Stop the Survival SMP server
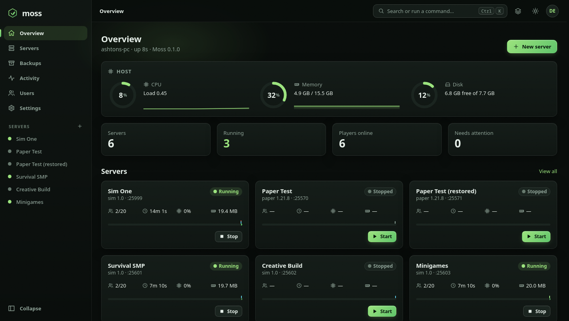 (x=228, y=311)
